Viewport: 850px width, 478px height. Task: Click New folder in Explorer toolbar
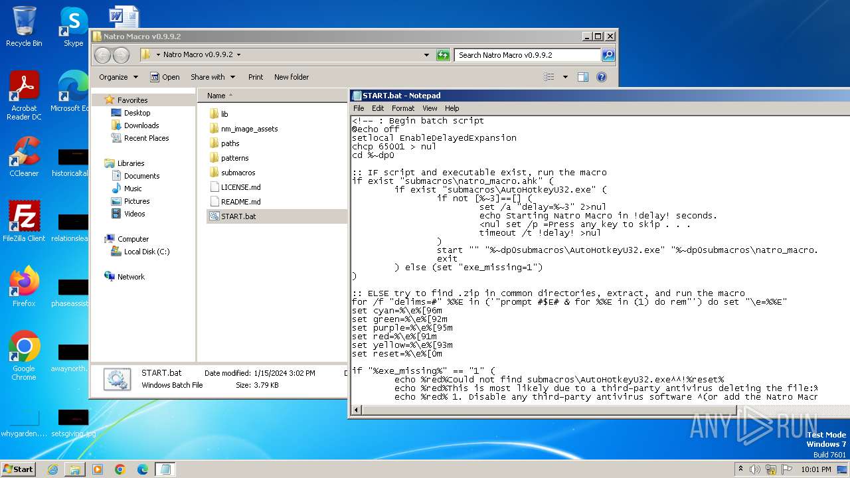(x=292, y=77)
